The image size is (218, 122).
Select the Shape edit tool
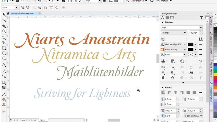(x=4, y=20)
